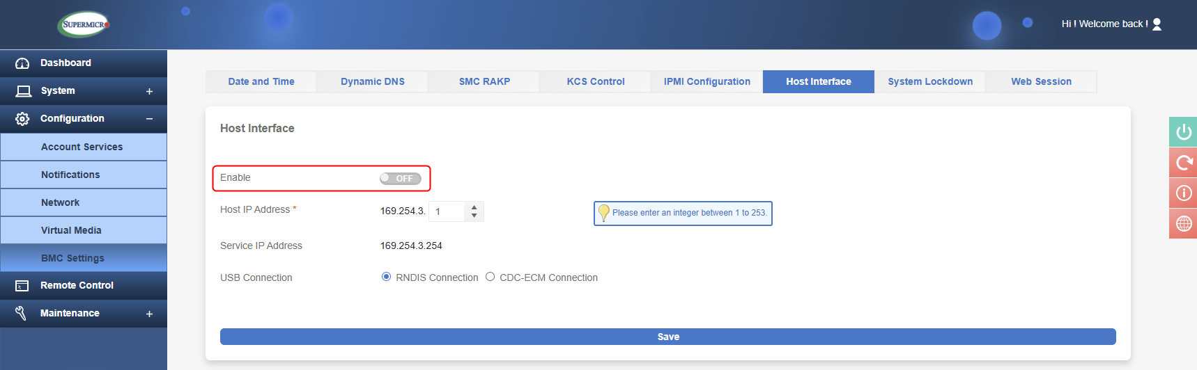Click the Host IP Address input field
Viewport: 1197px width, 370px height.
(447, 211)
